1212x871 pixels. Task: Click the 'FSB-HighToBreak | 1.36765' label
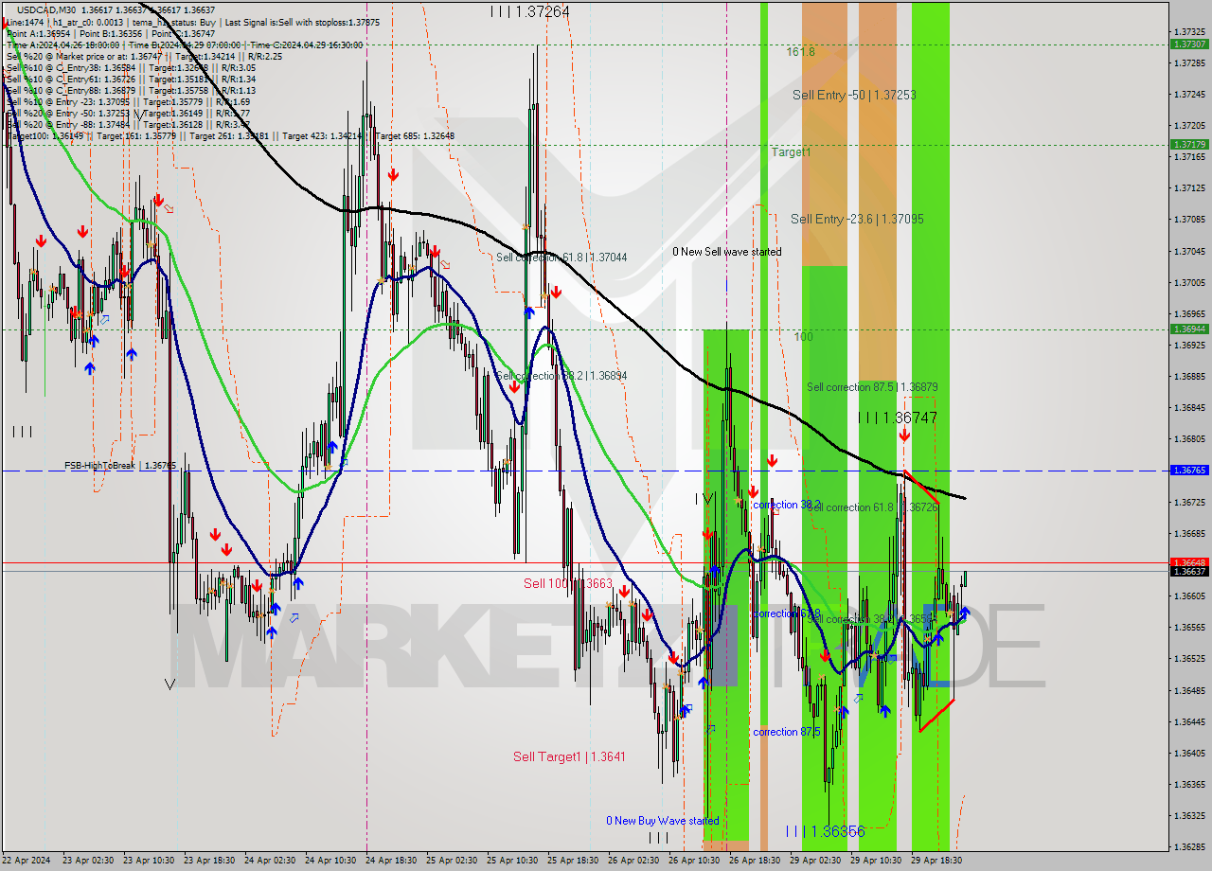click(x=120, y=465)
